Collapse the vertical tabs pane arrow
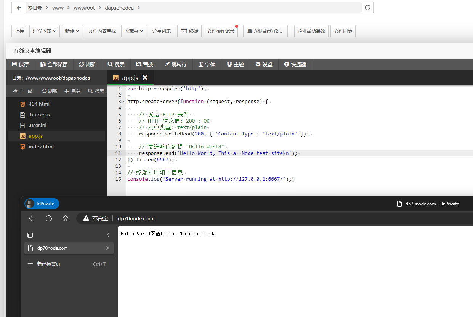Viewport: 473px width, 317px height. point(108,235)
